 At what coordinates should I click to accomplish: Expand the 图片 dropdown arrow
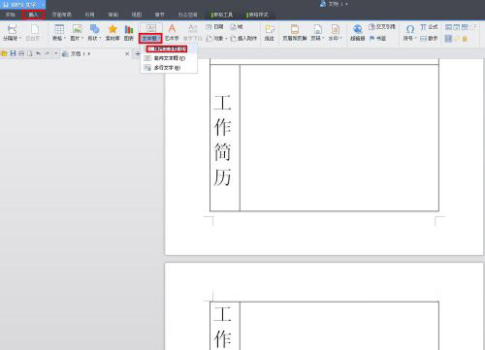pos(82,39)
